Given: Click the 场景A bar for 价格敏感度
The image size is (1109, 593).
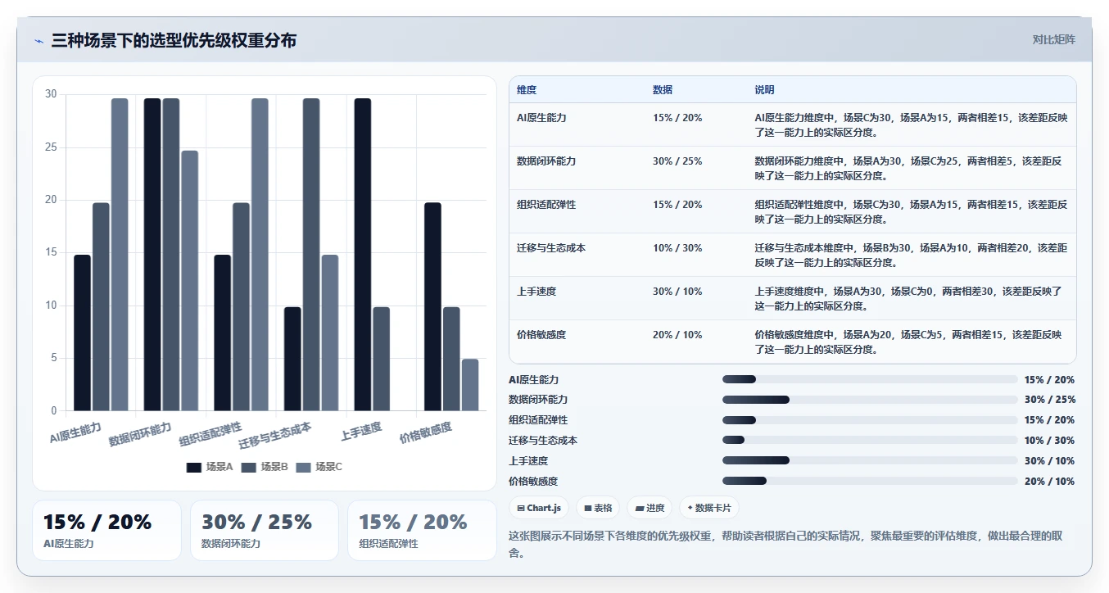Looking at the screenshot, I should (x=433, y=307).
